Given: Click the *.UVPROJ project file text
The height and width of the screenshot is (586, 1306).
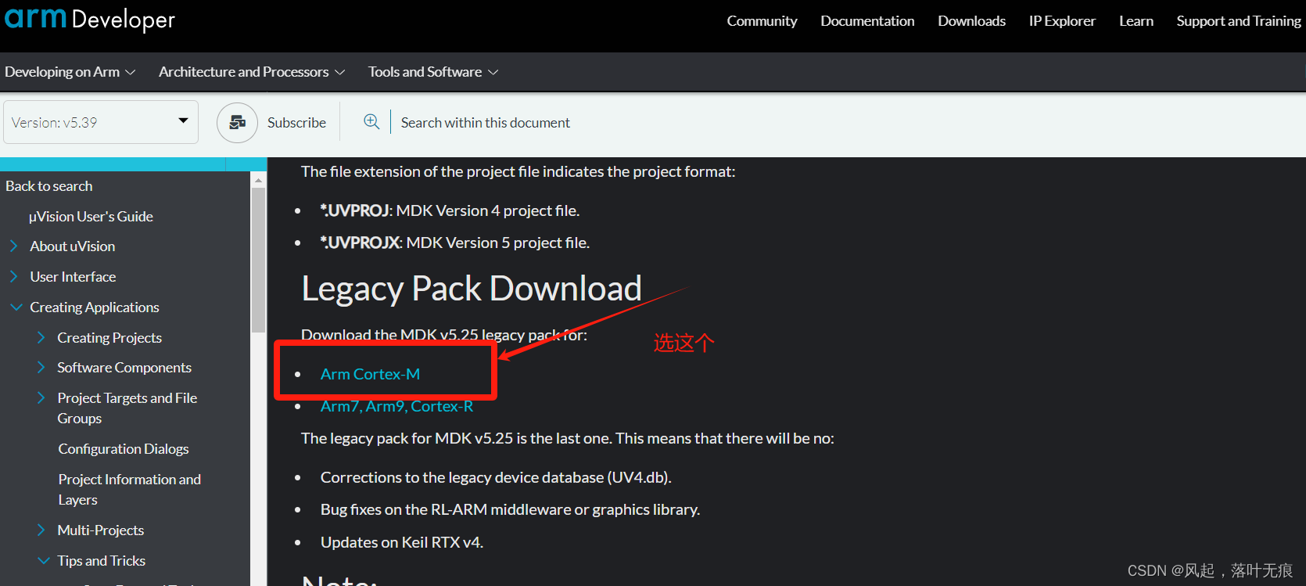Looking at the screenshot, I should tap(450, 210).
